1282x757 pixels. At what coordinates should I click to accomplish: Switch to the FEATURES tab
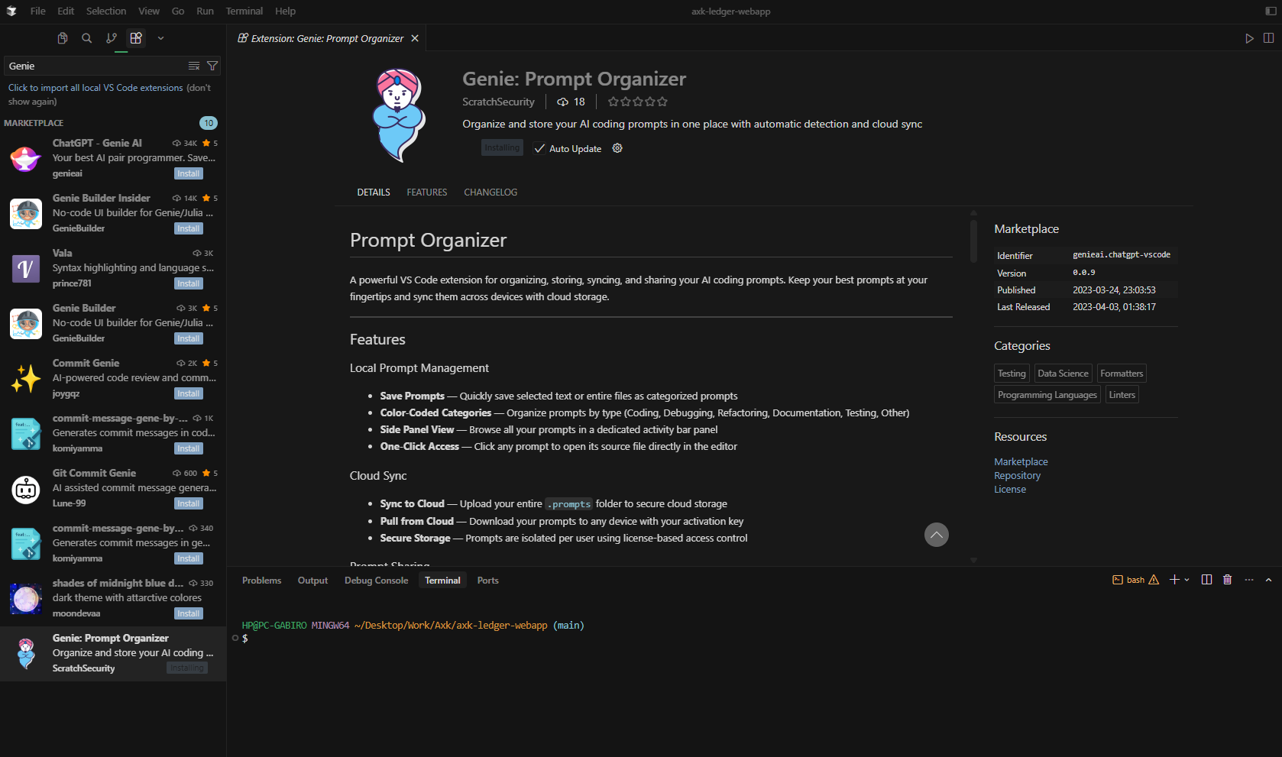point(426,192)
